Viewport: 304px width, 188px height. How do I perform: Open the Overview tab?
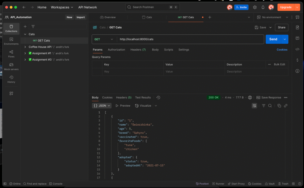[x=108, y=17]
